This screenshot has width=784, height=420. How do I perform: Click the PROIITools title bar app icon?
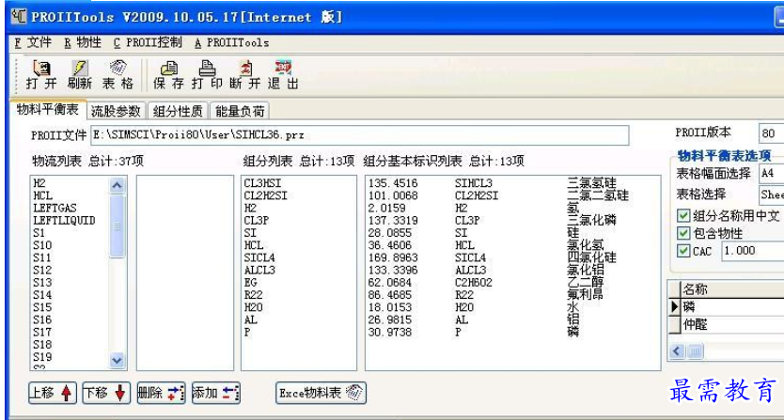click(x=19, y=17)
